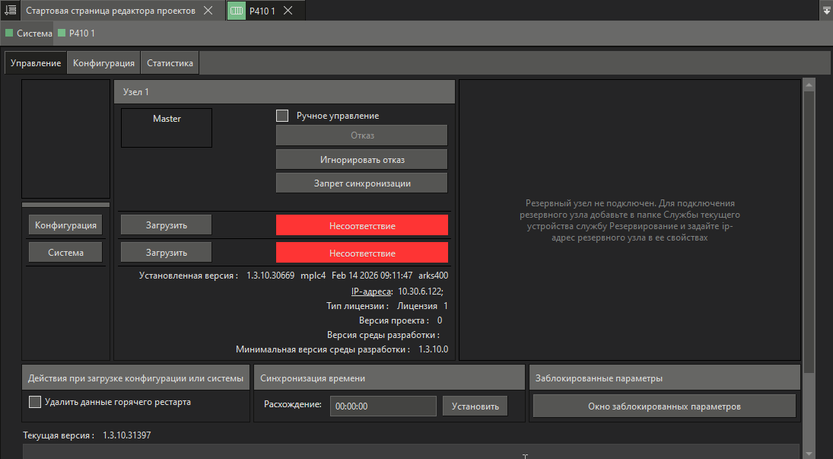Viewport: 833px width, 459px height.
Task: Open Окно заблокированных параметров
Action: (664, 406)
